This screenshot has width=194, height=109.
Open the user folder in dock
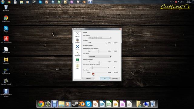pos(139,104)
